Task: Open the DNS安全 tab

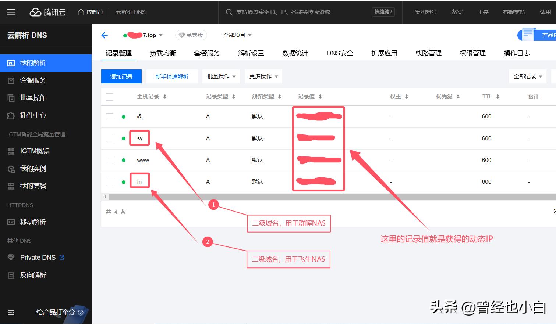Action: point(339,53)
